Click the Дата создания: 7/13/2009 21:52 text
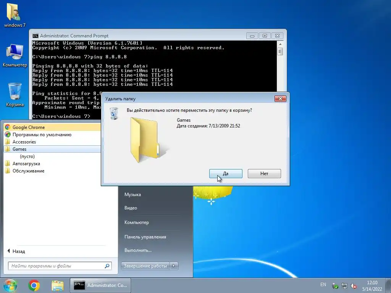Image resolution: width=391 pixels, height=293 pixels. [208, 126]
